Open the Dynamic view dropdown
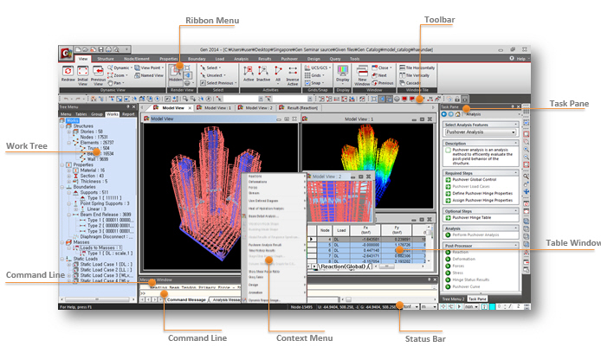Viewport: 601px width, 347px height. click(x=121, y=67)
